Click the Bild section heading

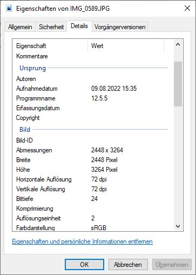click(x=25, y=130)
